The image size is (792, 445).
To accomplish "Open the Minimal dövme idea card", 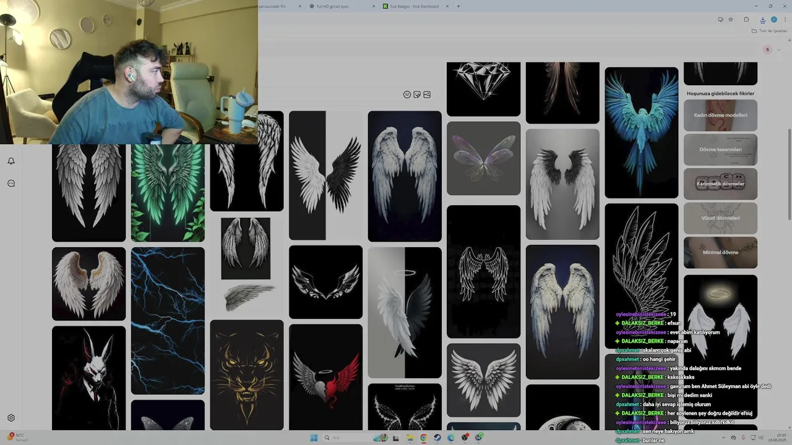I will pos(720,252).
